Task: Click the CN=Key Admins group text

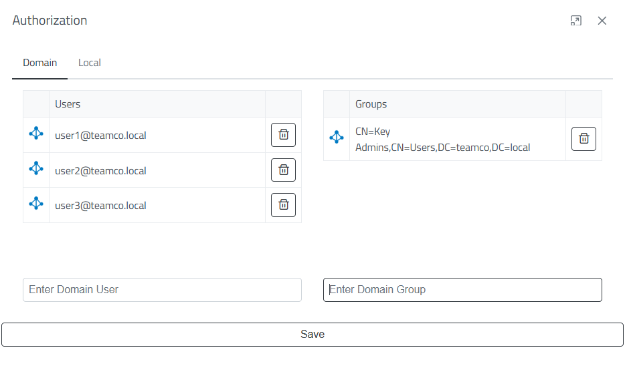Action: (x=442, y=140)
